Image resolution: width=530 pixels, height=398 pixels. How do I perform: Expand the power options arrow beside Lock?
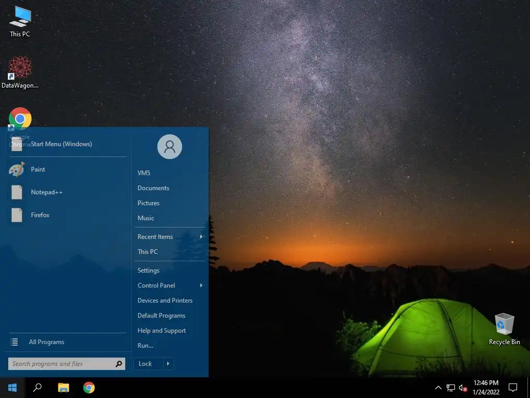168,364
